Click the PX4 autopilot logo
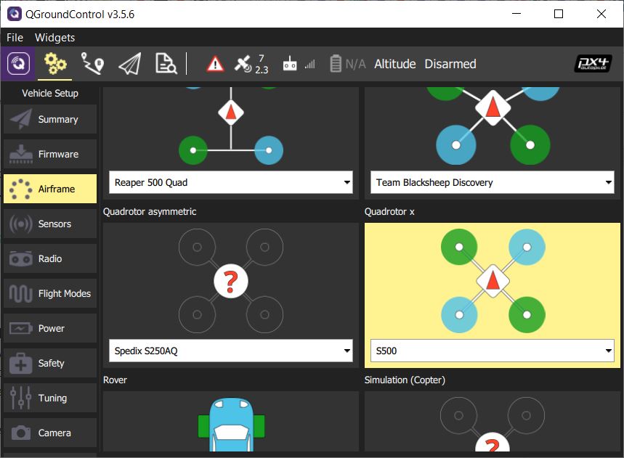624x458 pixels. pos(593,64)
